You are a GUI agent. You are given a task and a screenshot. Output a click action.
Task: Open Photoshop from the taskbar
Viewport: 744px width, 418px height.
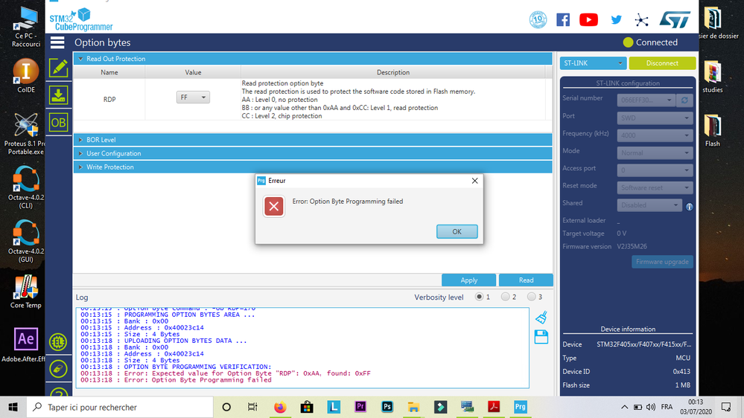point(387,407)
